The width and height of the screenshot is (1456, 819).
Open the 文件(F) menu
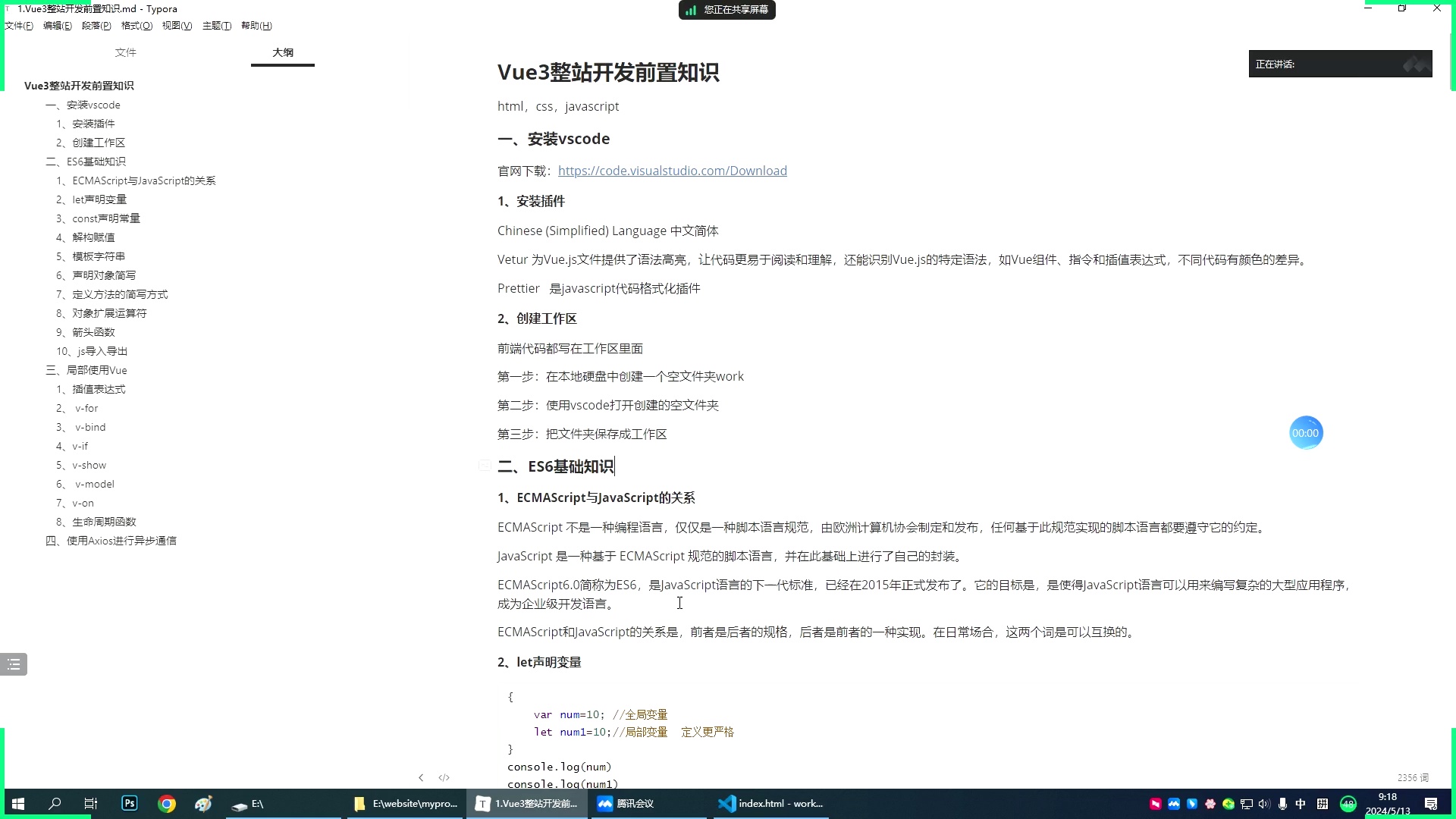point(18,25)
